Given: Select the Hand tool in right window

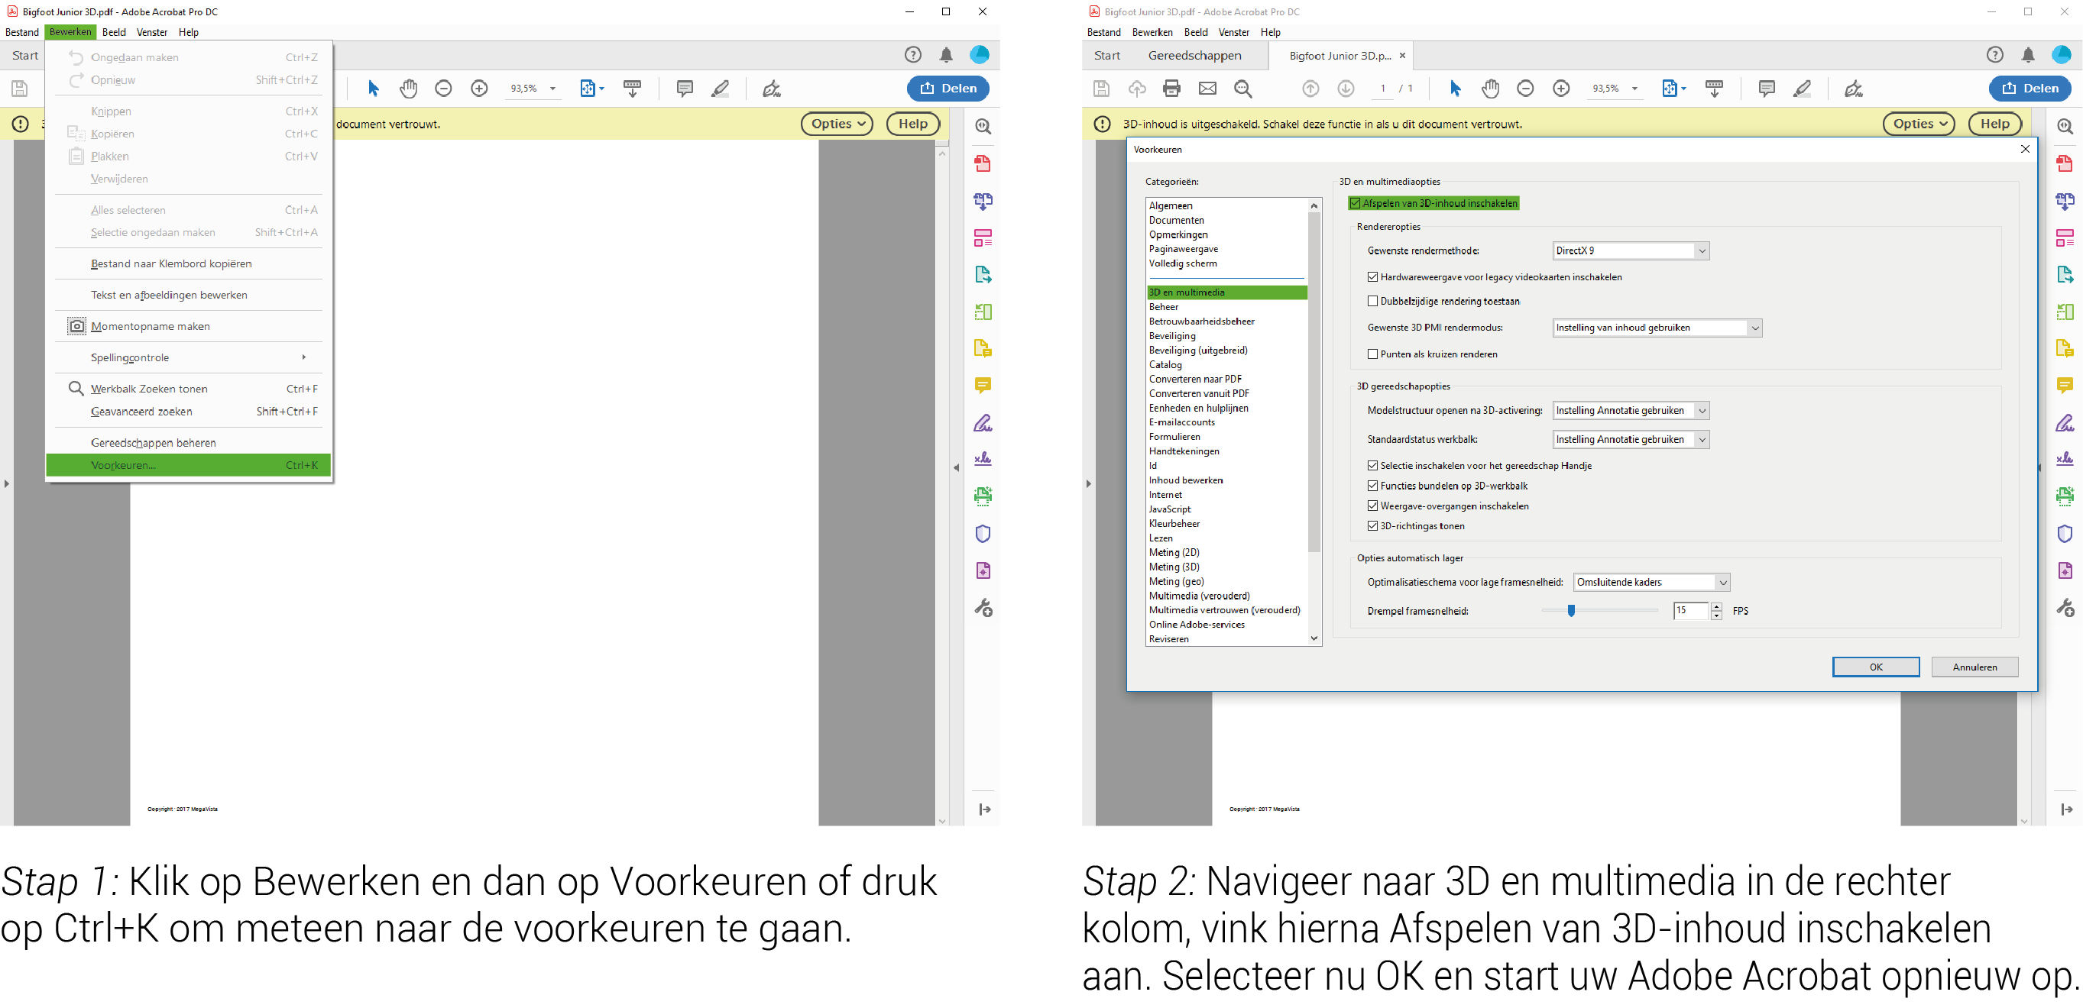Looking at the screenshot, I should pyautogui.click(x=1490, y=89).
